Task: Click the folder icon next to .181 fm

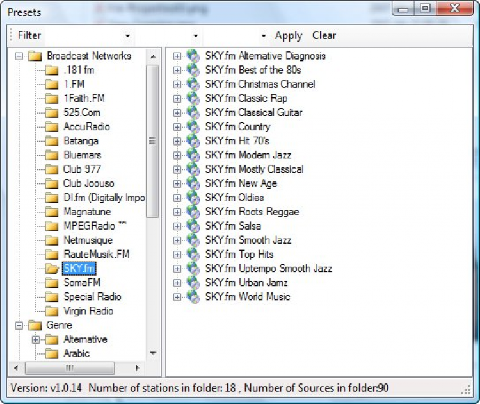Action: point(52,71)
